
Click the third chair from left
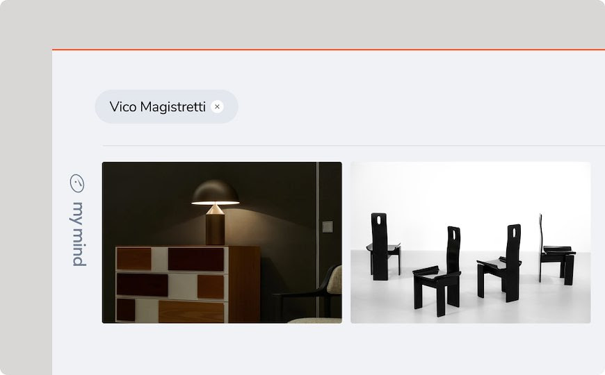pyautogui.click(x=500, y=262)
